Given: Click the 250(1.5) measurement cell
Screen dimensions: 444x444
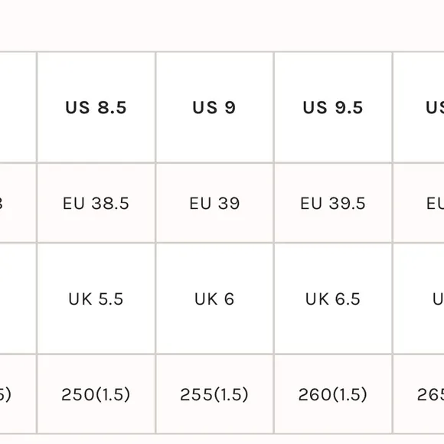Looking at the screenshot, I should click(96, 394).
